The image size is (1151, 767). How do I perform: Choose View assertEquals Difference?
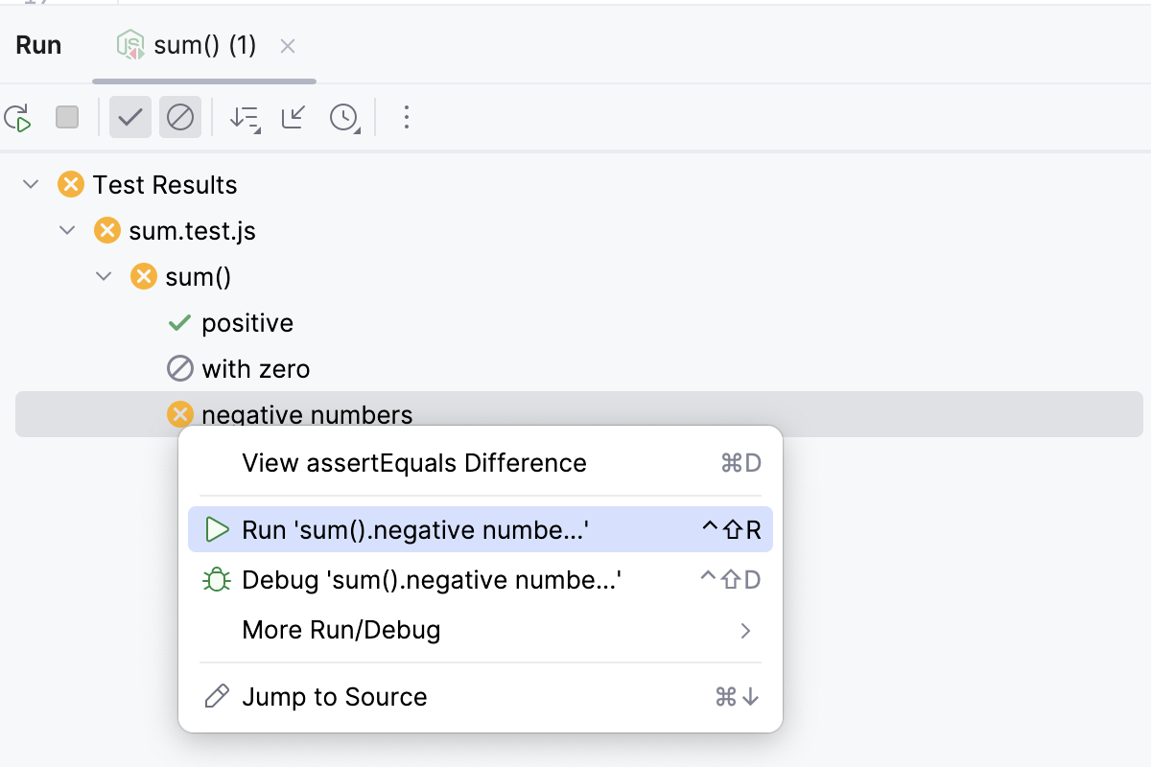click(x=414, y=463)
